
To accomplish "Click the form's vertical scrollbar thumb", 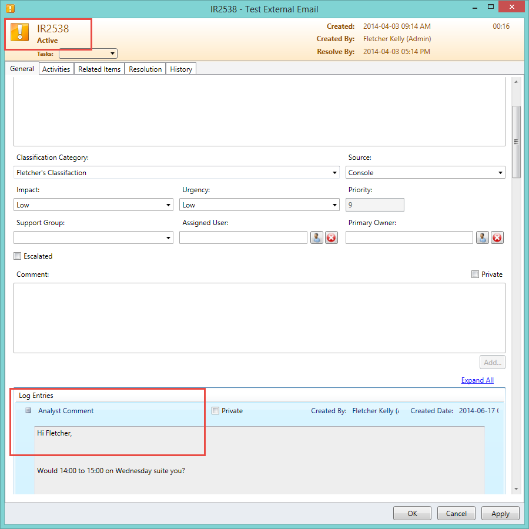I will pyautogui.click(x=516, y=141).
